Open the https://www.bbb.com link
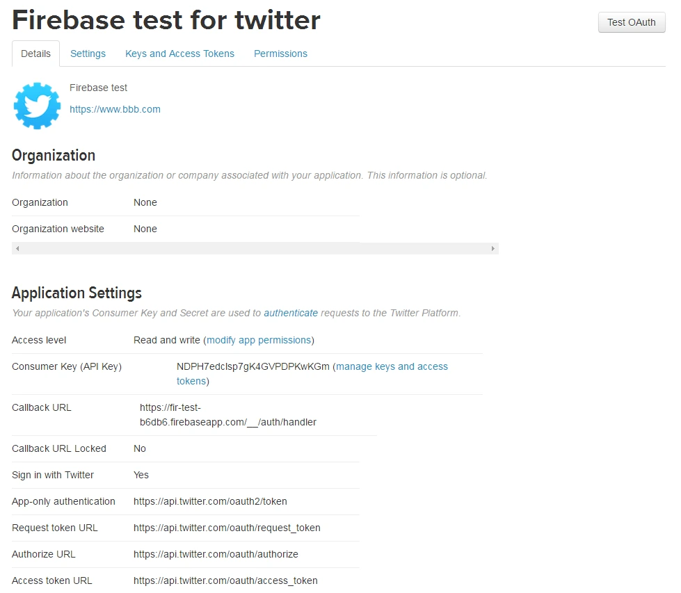 tap(115, 109)
